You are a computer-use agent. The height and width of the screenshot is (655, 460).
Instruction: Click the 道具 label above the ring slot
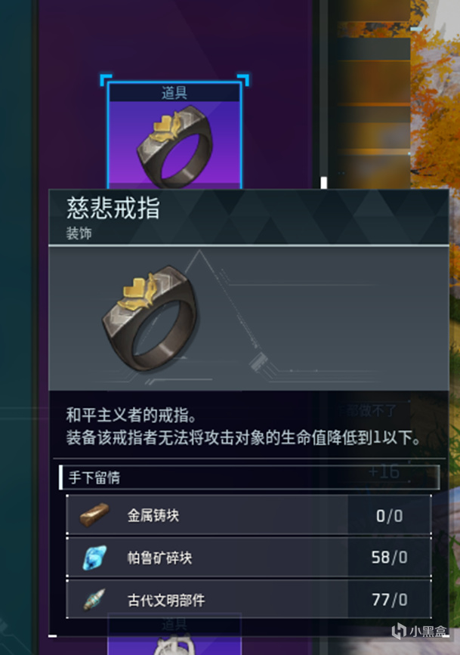click(x=174, y=93)
